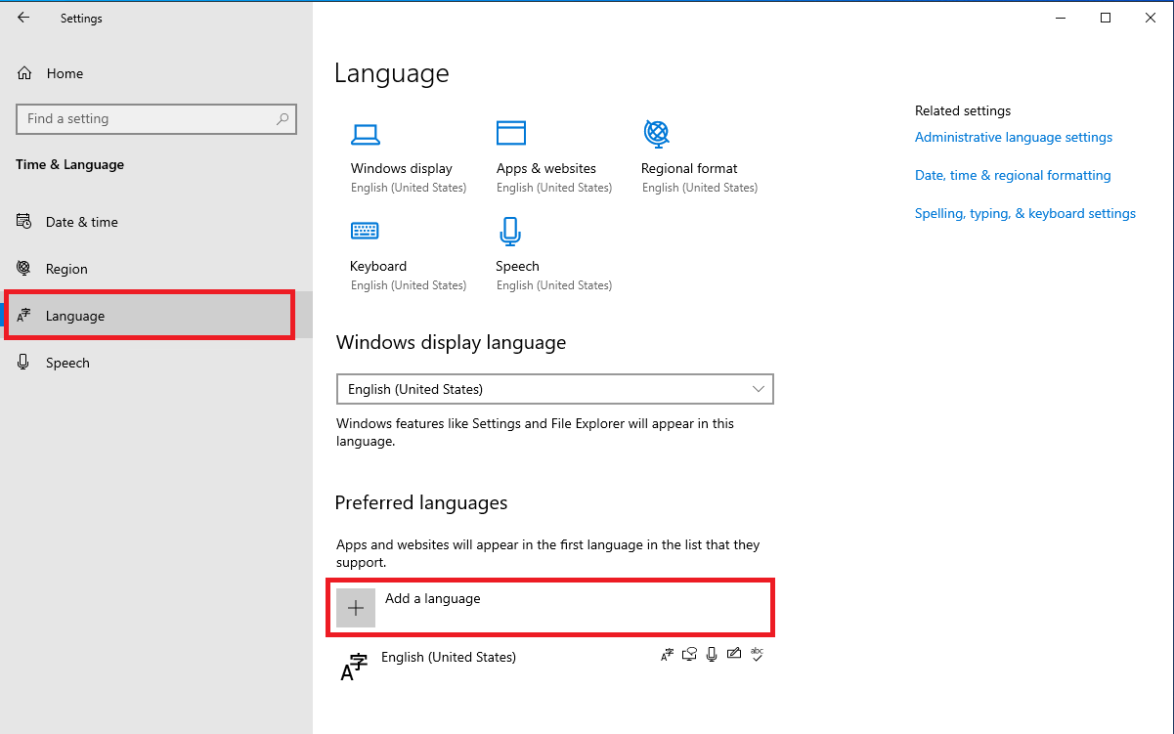Click the Regional format globe icon
Viewport: 1174px width, 734px height.
(x=656, y=132)
